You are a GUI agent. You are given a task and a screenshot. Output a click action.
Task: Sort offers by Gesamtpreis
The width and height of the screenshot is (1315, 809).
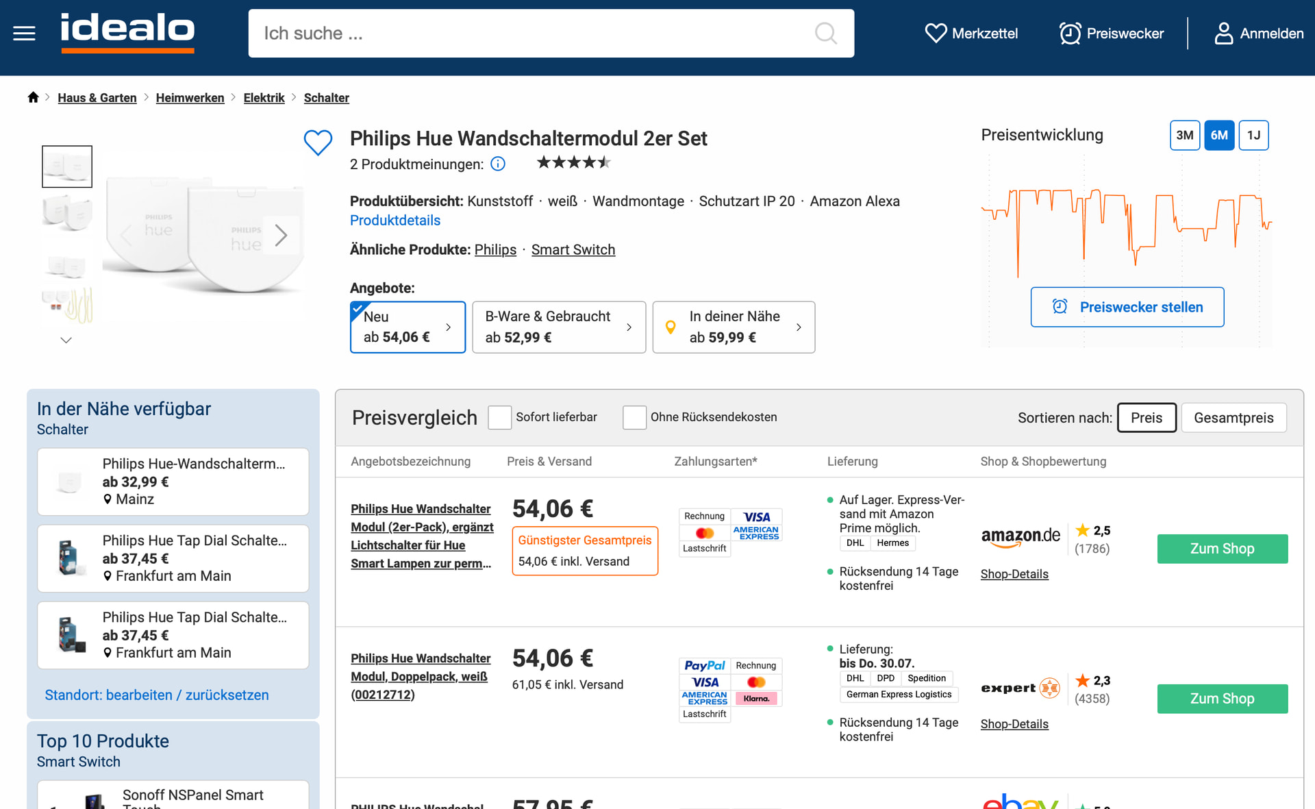pyautogui.click(x=1233, y=418)
